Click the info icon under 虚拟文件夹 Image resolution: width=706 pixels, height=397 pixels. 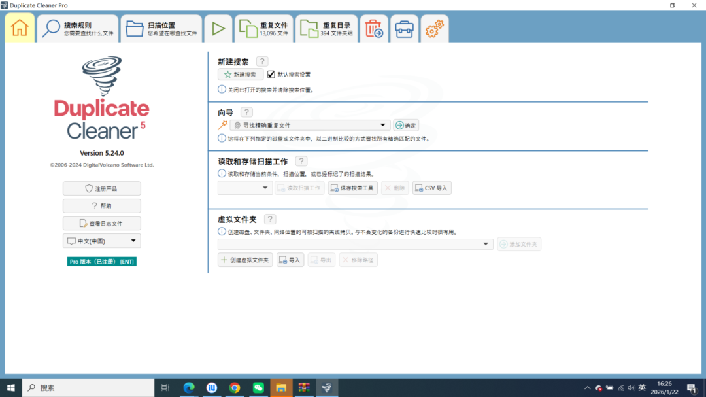(222, 232)
